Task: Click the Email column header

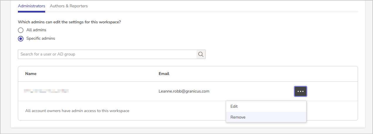Action: (x=164, y=74)
